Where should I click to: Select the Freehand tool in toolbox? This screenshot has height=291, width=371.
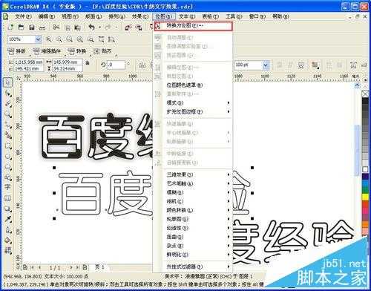8,125
